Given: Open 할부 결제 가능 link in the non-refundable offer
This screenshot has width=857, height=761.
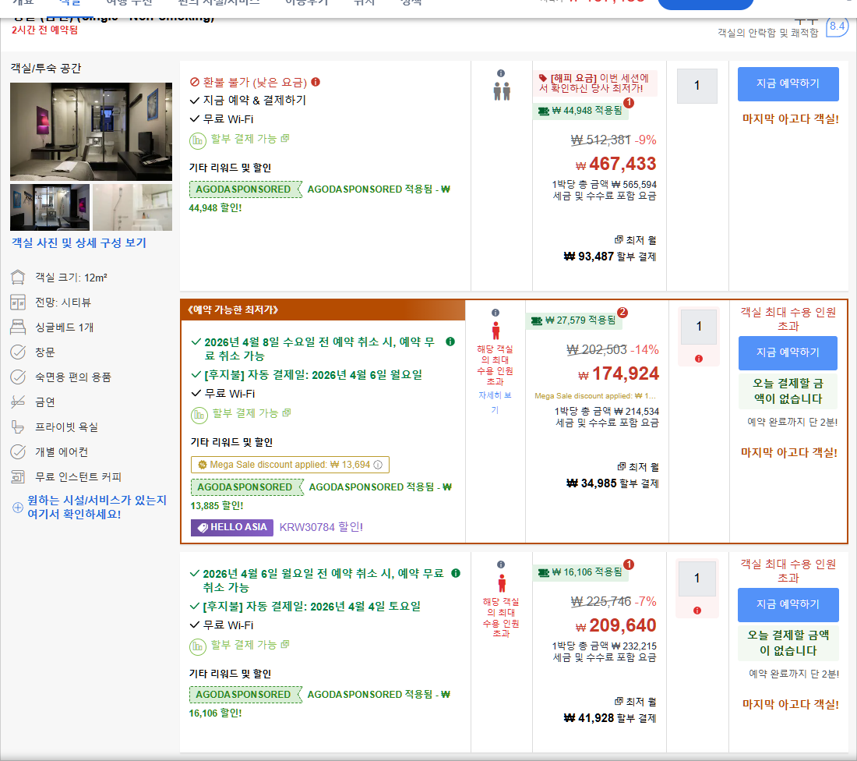Looking at the screenshot, I should pyautogui.click(x=250, y=139).
